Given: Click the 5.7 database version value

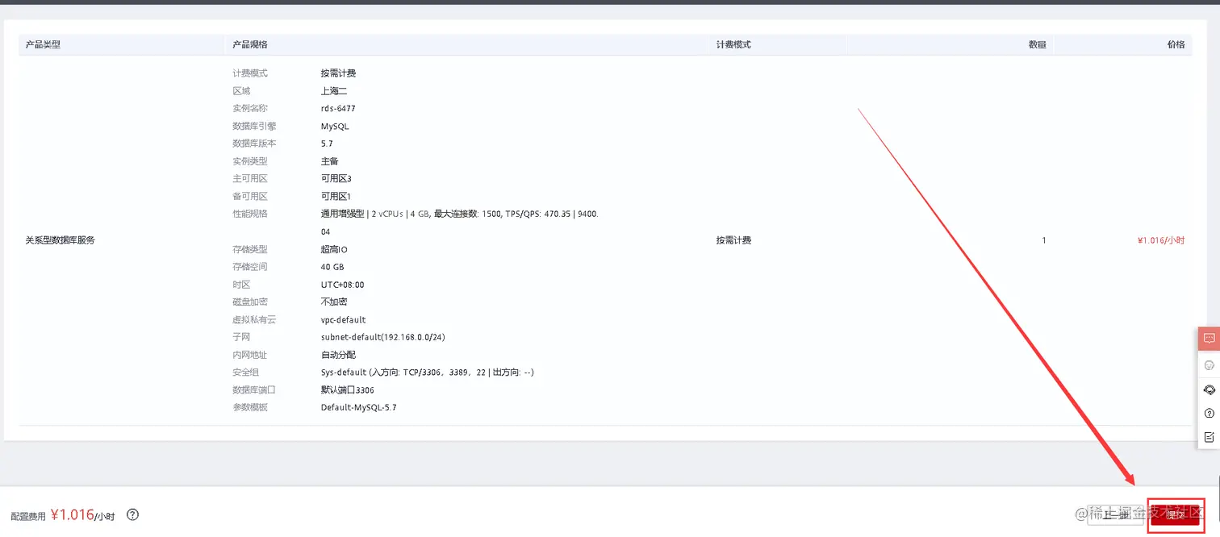Looking at the screenshot, I should (x=327, y=144).
